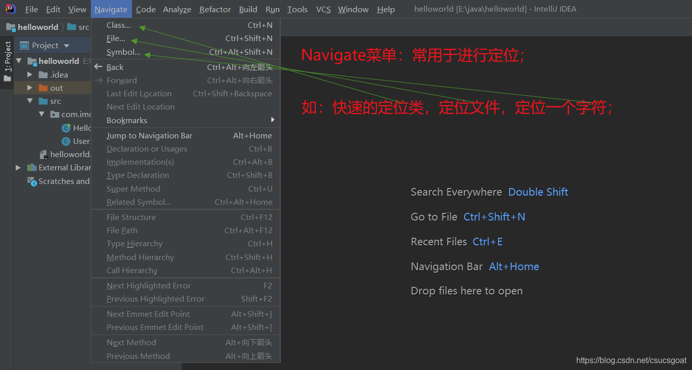The width and height of the screenshot is (692, 370).
Task: Open the Refactor menu
Action: (x=215, y=9)
